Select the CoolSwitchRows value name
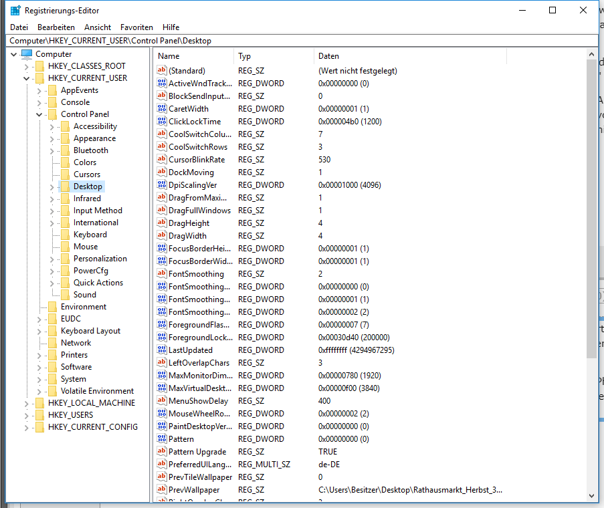 point(198,146)
